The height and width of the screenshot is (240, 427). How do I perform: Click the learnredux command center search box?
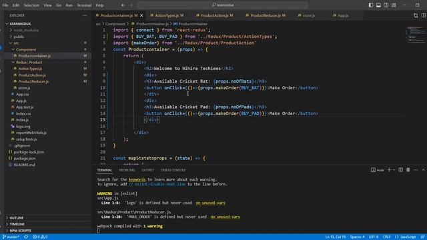coord(222,5)
